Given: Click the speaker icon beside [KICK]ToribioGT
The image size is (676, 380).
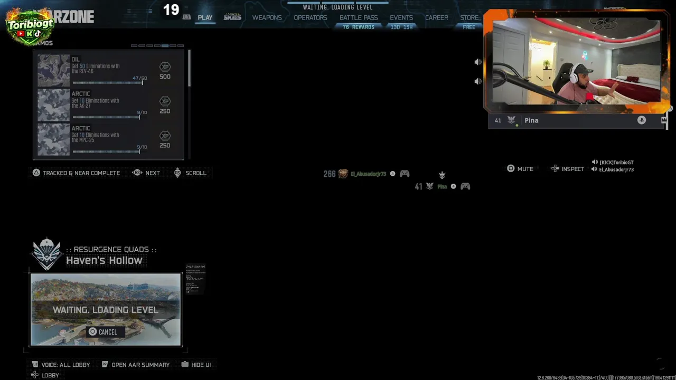Looking at the screenshot, I should [x=595, y=163].
